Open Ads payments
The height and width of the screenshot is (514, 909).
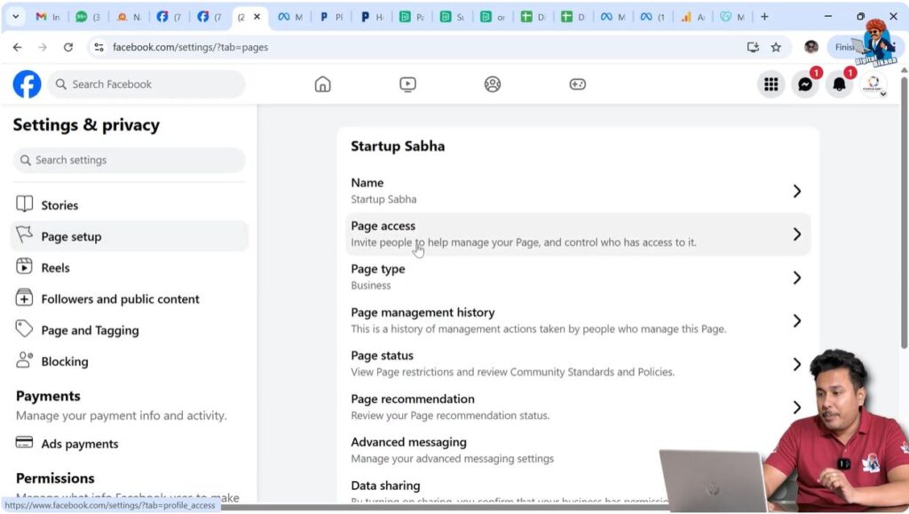[130, 444]
